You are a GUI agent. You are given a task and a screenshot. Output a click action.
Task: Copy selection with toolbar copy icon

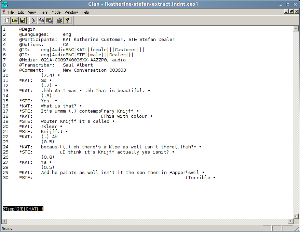[x=41, y=20]
